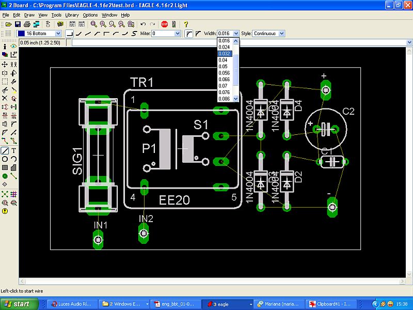Open a file with the Open toolbar icon
Viewport: 413px width, 310px height.
pyautogui.click(x=9, y=24)
